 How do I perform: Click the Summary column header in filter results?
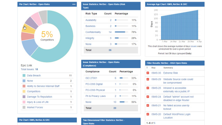168,68
